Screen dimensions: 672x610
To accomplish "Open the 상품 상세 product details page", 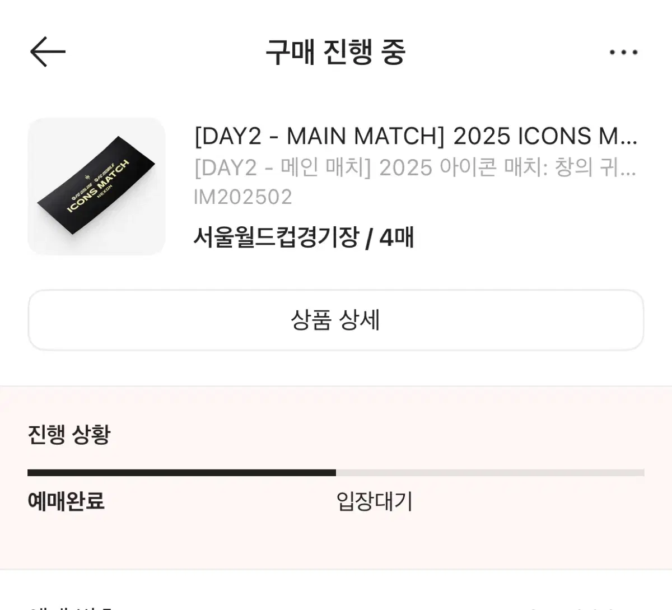I will point(336,320).
